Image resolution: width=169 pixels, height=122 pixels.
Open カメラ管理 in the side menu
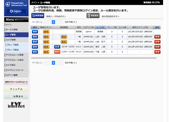pos(16,40)
